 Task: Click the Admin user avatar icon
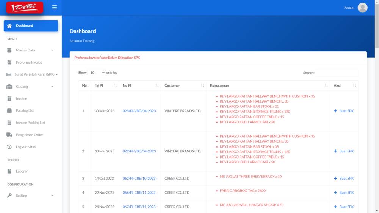(362, 8)
